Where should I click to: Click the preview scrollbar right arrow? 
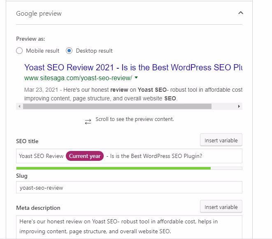pos(239,106)
